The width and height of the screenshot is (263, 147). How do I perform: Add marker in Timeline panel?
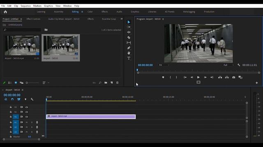[x=25, y=99]
